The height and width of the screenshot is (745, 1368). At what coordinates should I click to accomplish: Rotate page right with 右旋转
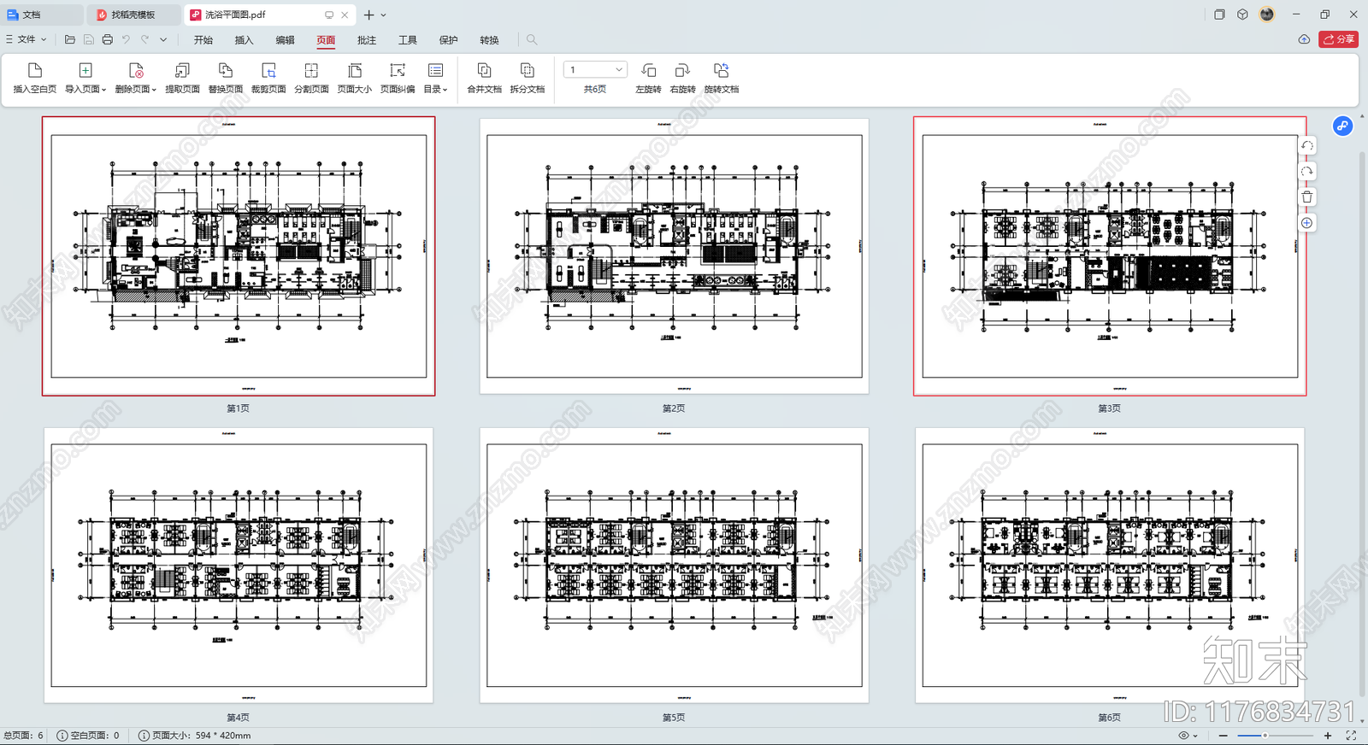click(682, 78)
